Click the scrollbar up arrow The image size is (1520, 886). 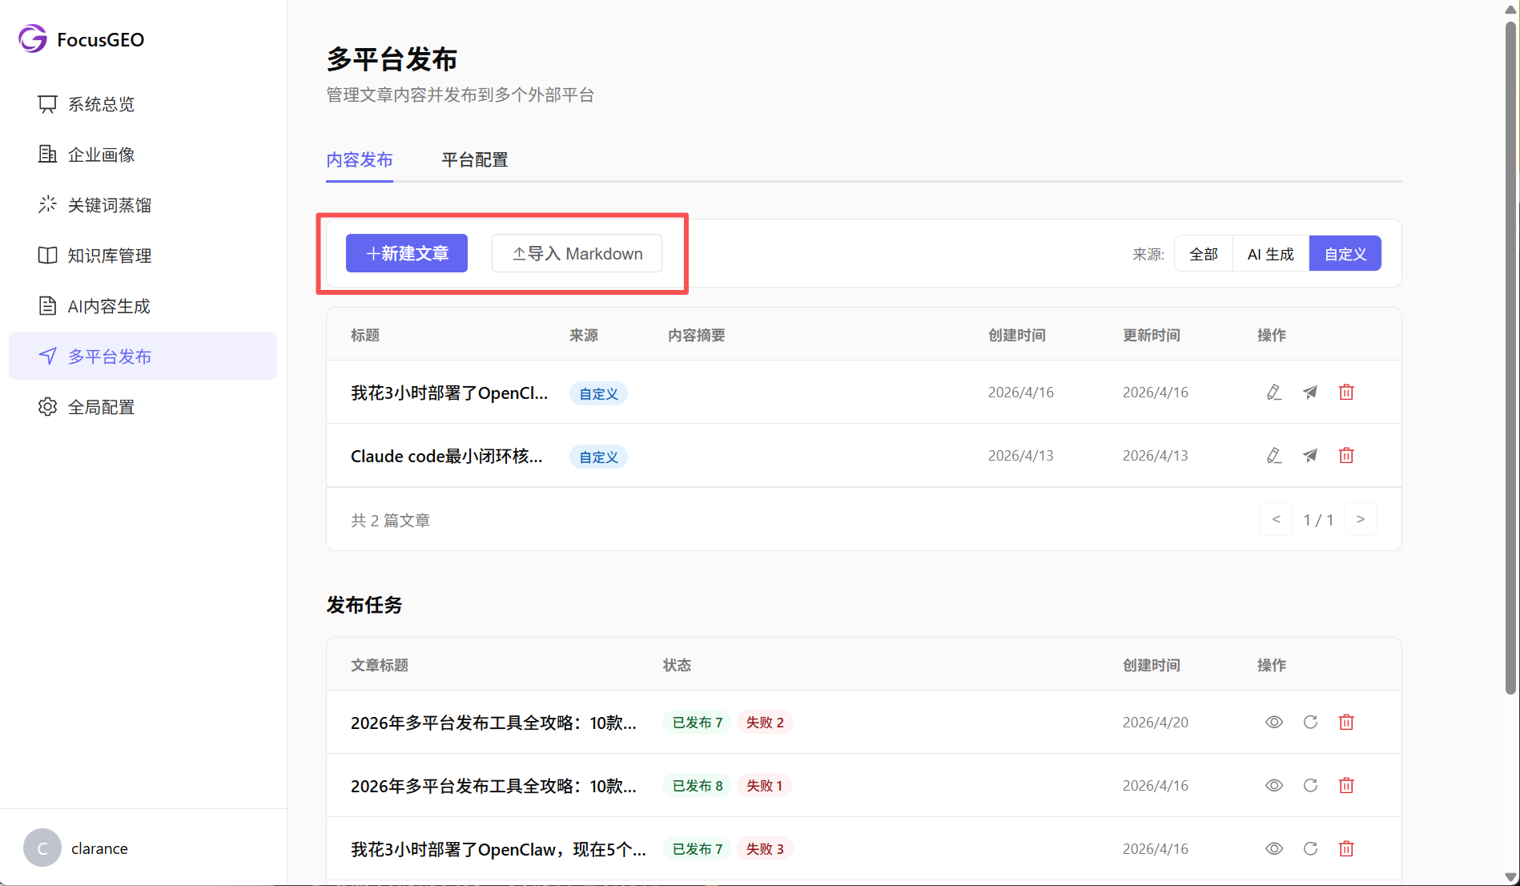click(x=1511, y=9)
